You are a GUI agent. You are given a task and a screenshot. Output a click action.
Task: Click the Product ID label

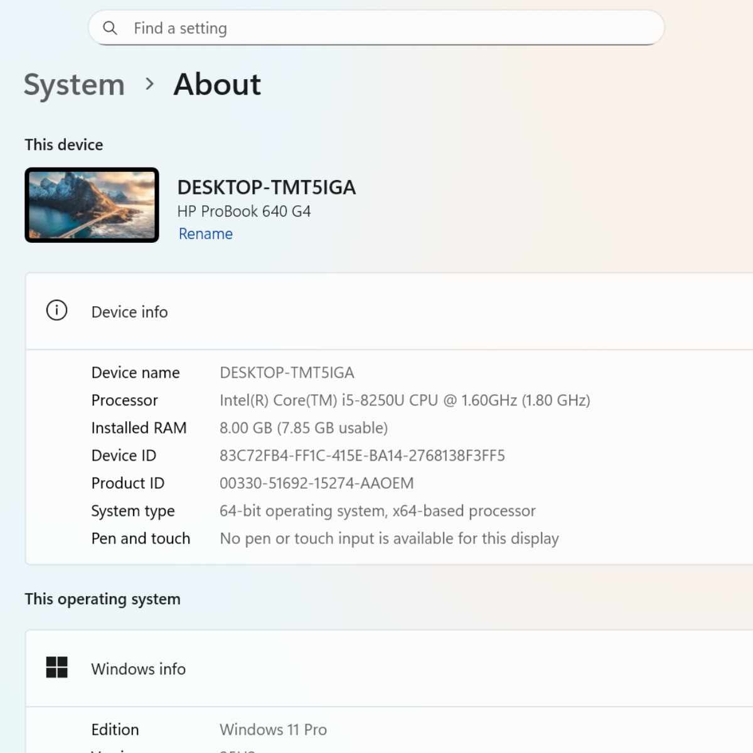coord(127,483)
